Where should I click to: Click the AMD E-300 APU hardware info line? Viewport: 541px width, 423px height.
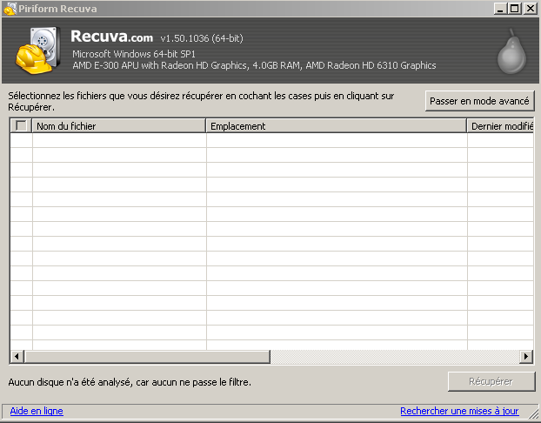[254, 65]
